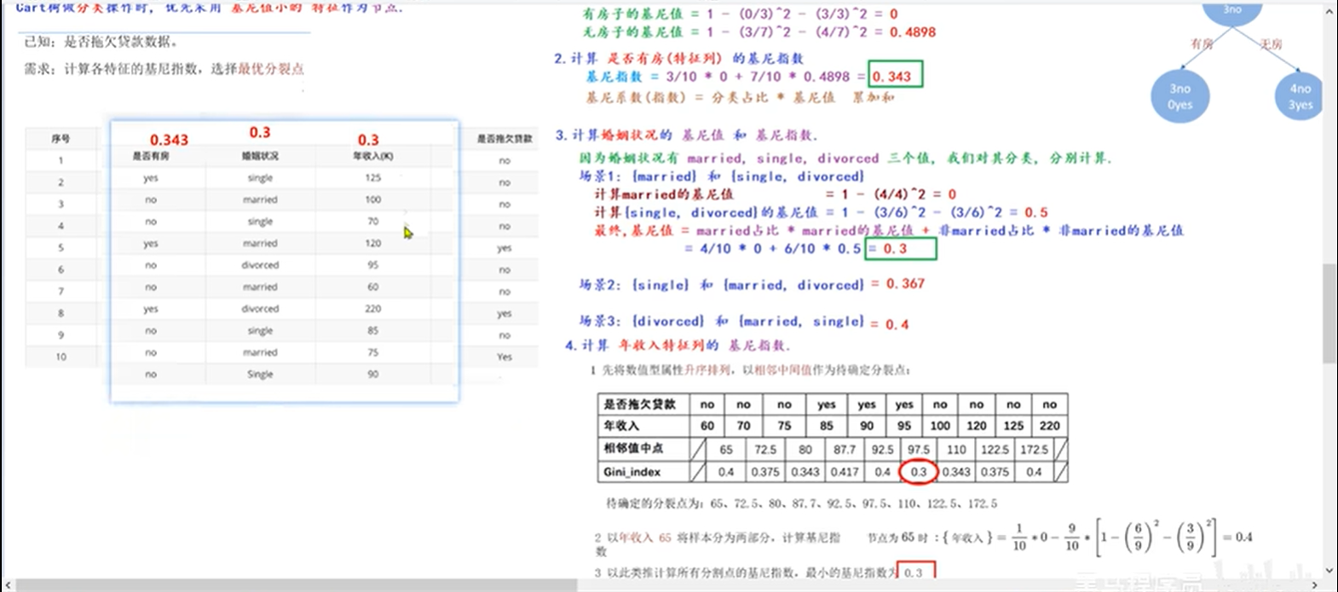
Task: Click midpoint value 172.5
Action: [1034, 449]
